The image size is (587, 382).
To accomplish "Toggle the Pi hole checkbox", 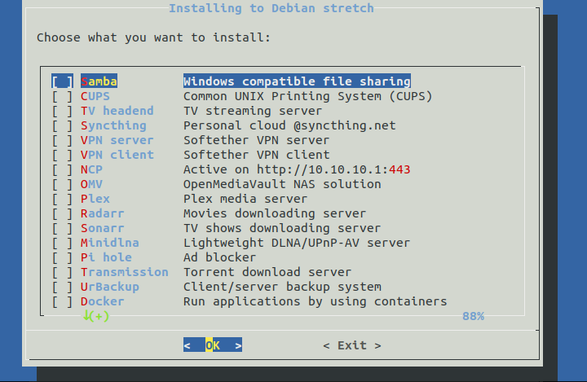I will (62, 257).
